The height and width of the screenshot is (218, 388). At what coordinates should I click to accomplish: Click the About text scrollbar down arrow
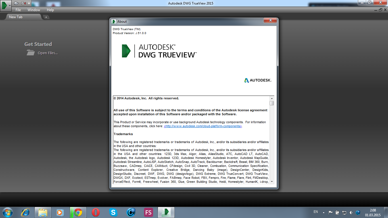(x=272, y=181)
